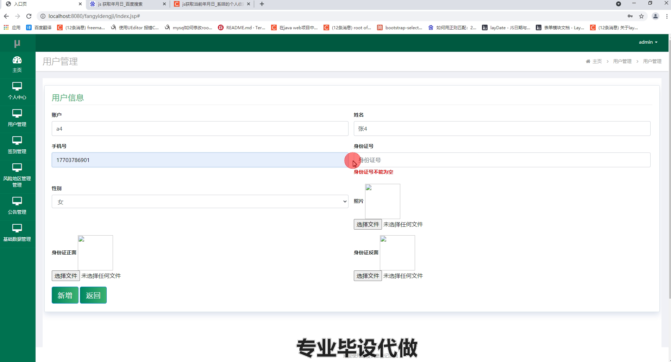Open 公告管理 monitor icon in sidebar
Viewport: 671px width, 362px height.
point(17,201)
